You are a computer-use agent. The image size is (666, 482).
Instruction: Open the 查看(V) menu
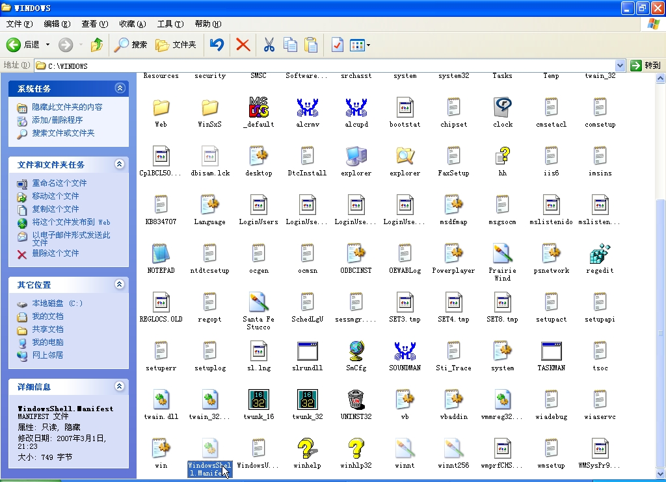click(x=94, y=24)
